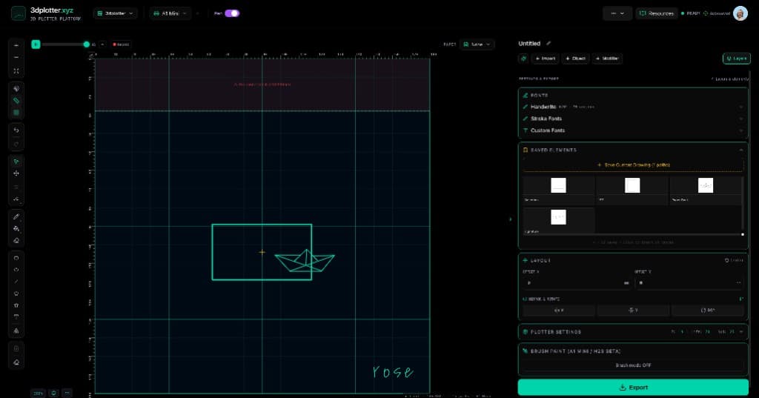Screen dimensions: 759x398
Task: Open the paper size dropdown
Action: click(477, 44)
